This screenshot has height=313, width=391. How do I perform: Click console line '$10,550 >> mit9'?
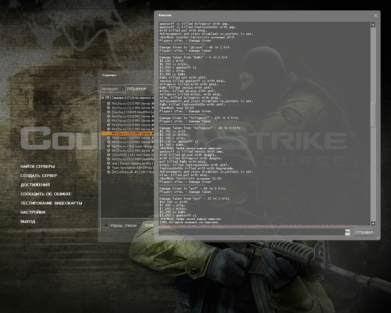pos(173,202)
